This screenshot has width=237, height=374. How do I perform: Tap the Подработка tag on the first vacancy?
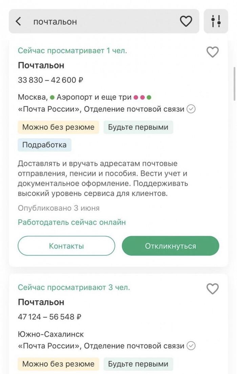pos(44,145)
